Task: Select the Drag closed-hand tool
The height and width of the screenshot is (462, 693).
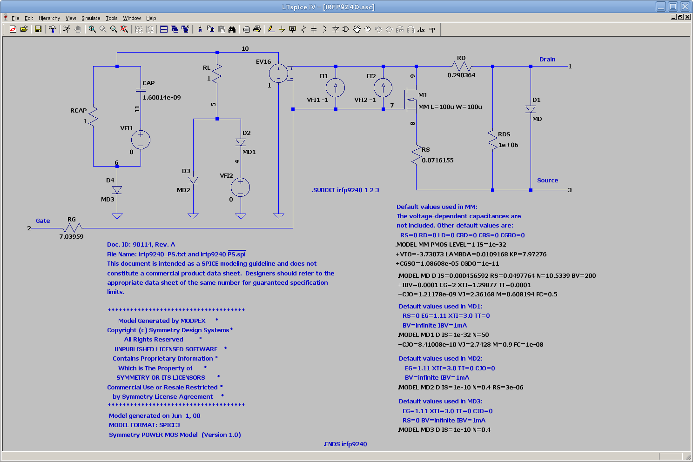Action: 368,29
